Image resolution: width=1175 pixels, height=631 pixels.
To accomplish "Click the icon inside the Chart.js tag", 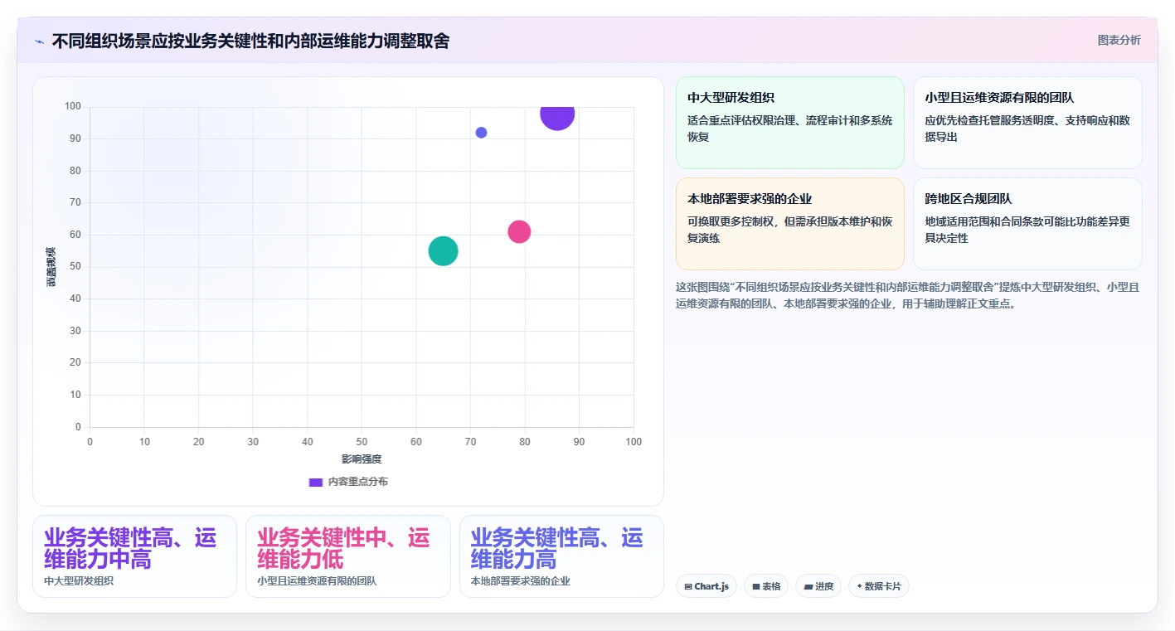I will click(688, 587).
